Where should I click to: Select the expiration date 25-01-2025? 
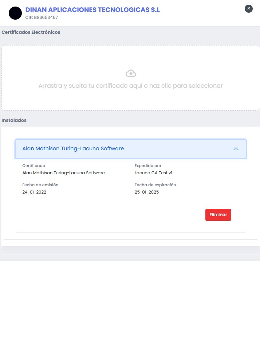point(146,192)
